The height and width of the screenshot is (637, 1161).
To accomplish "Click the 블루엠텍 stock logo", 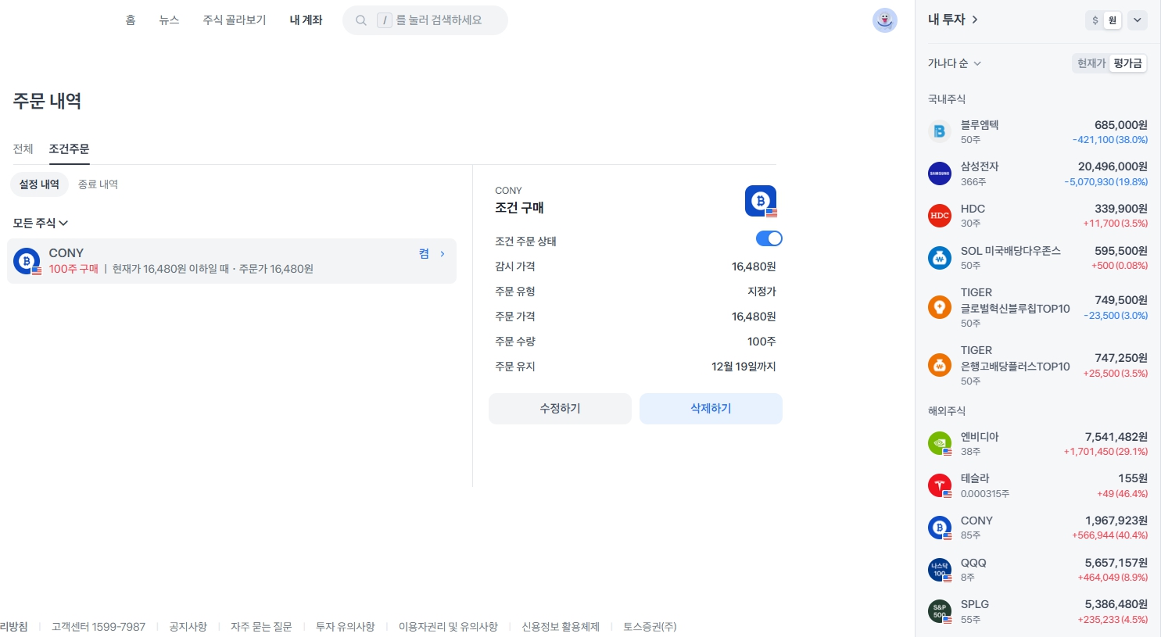I will 940,131.
